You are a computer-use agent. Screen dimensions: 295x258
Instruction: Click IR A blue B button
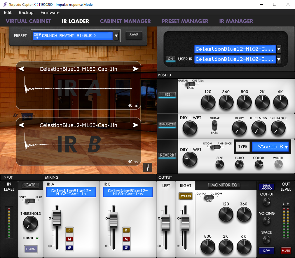pos(69,230)
